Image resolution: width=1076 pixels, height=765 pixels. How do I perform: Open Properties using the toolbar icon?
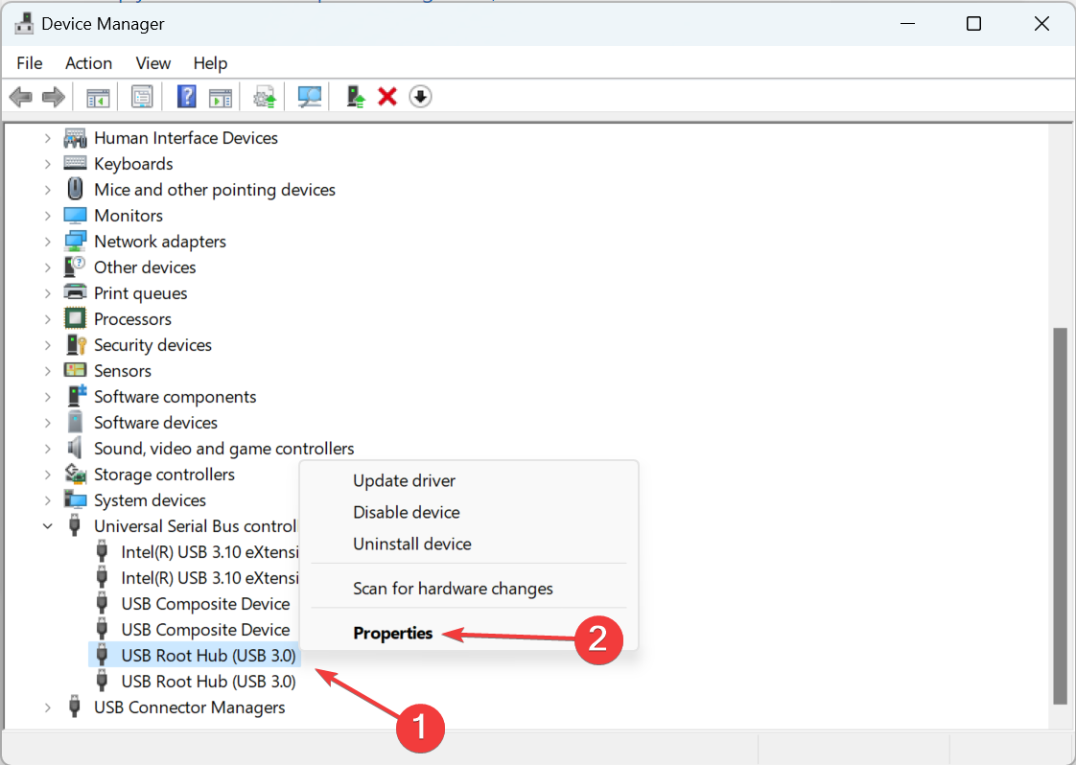click(x=142, y=96)
